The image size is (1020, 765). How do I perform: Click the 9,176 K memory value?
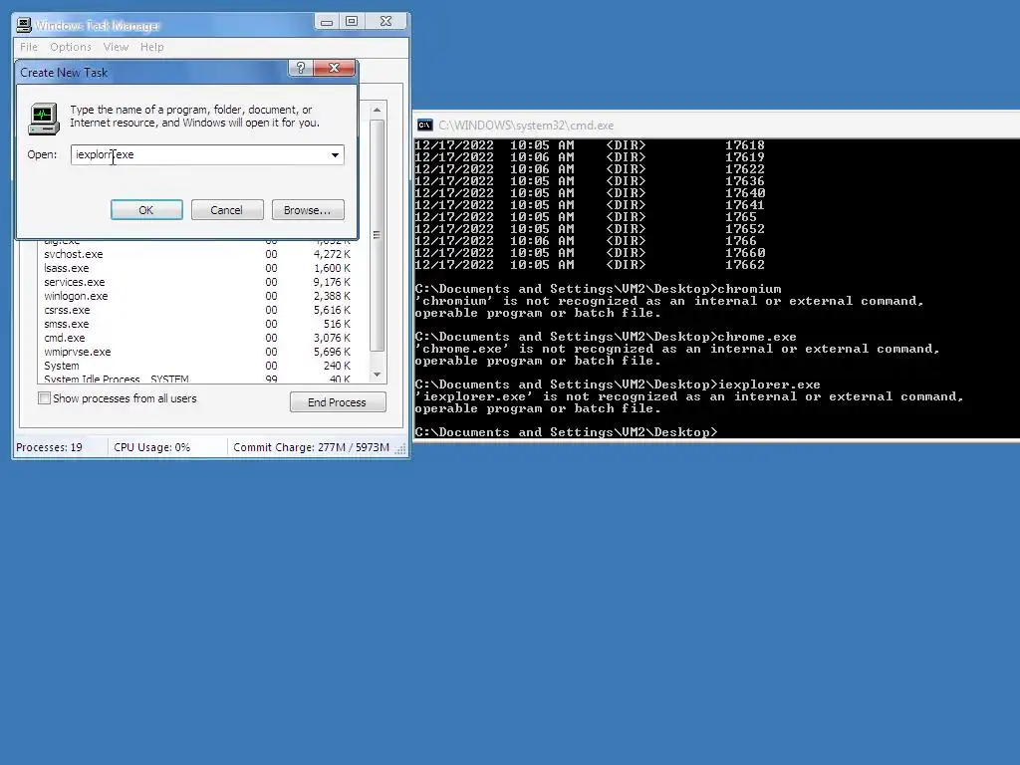332,282
